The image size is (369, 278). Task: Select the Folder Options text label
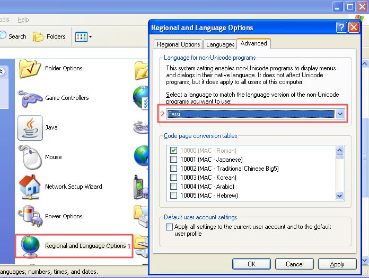[x=64, y=68]
